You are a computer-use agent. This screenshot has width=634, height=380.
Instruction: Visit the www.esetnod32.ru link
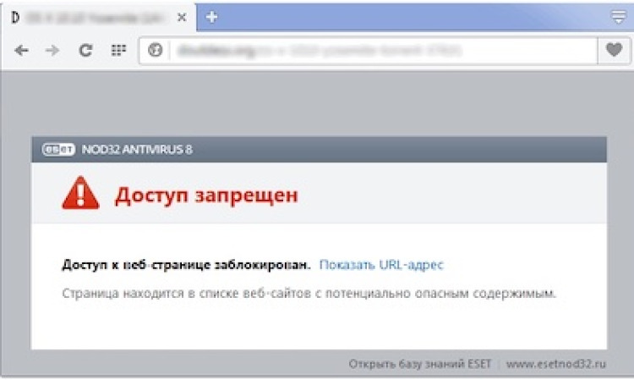[x=556, y=364]
